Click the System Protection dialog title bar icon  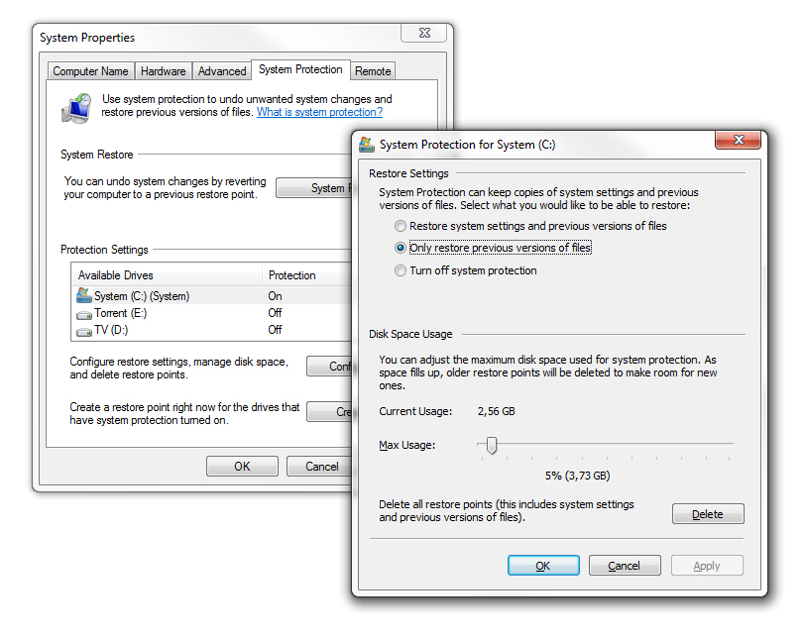tap(367, 144)
